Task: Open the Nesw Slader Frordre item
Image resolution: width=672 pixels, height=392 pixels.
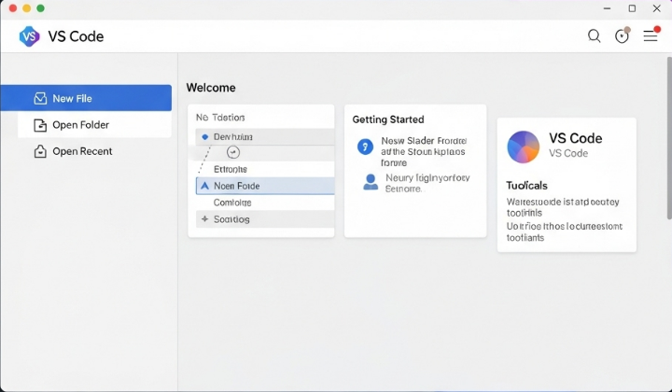Action: click(x=424, y=151)
